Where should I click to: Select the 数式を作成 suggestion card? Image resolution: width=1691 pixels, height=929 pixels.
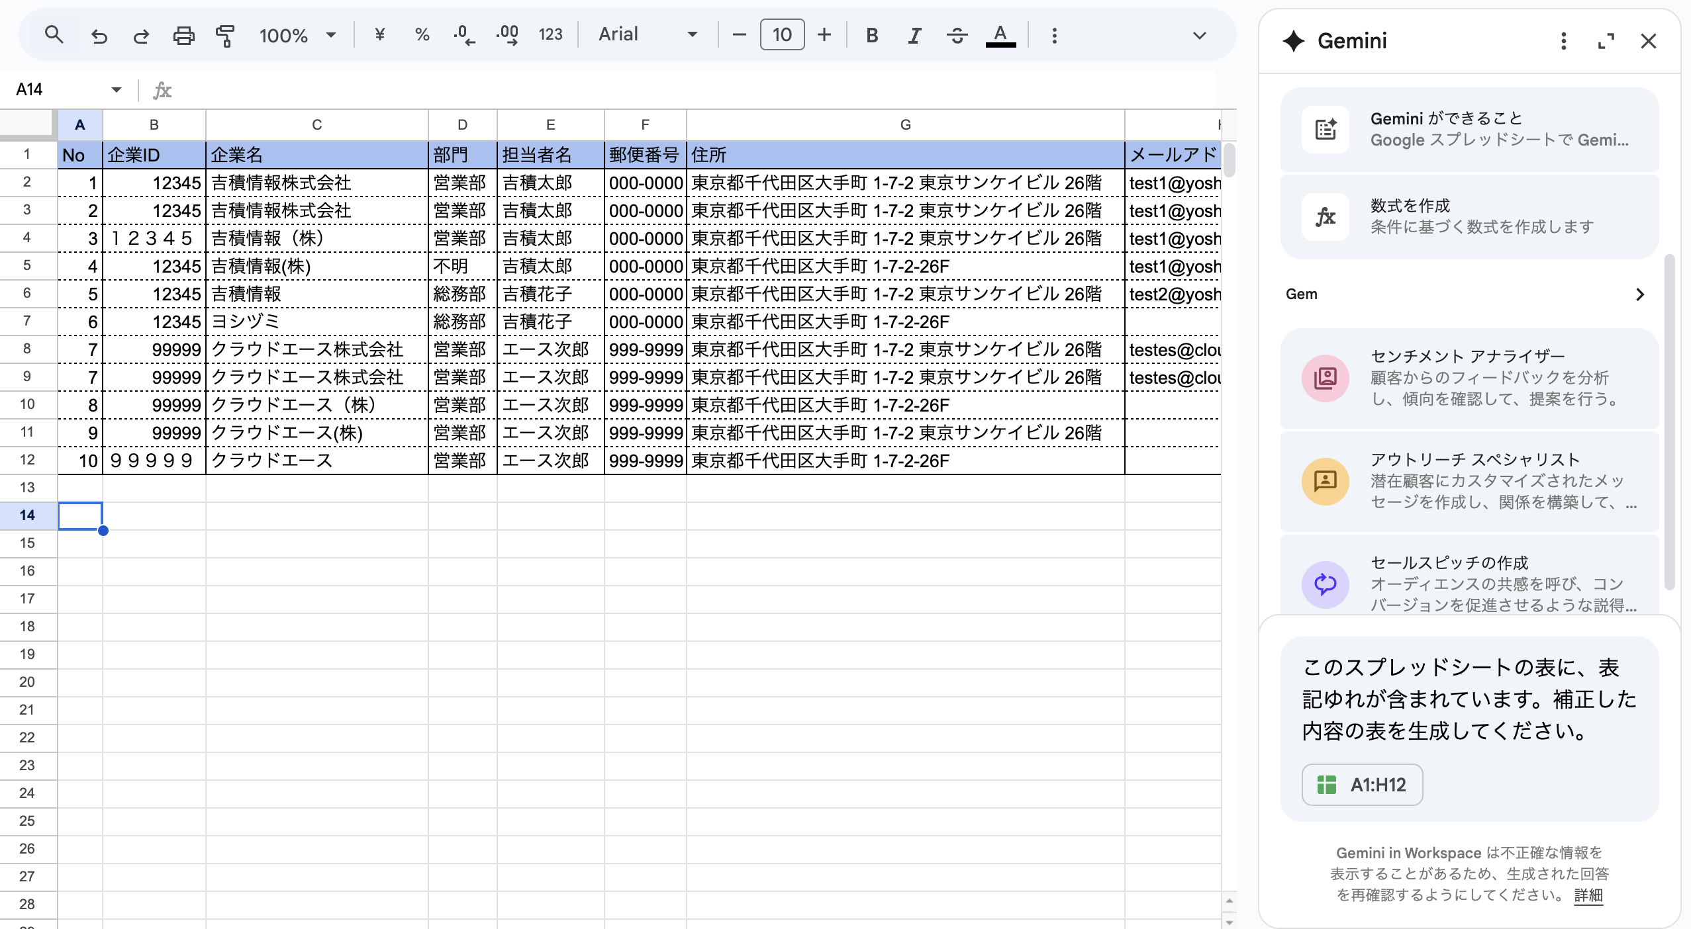[1469, 216]
